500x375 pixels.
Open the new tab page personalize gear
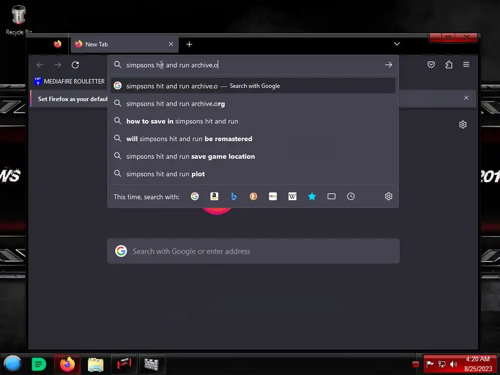(463, 125)
